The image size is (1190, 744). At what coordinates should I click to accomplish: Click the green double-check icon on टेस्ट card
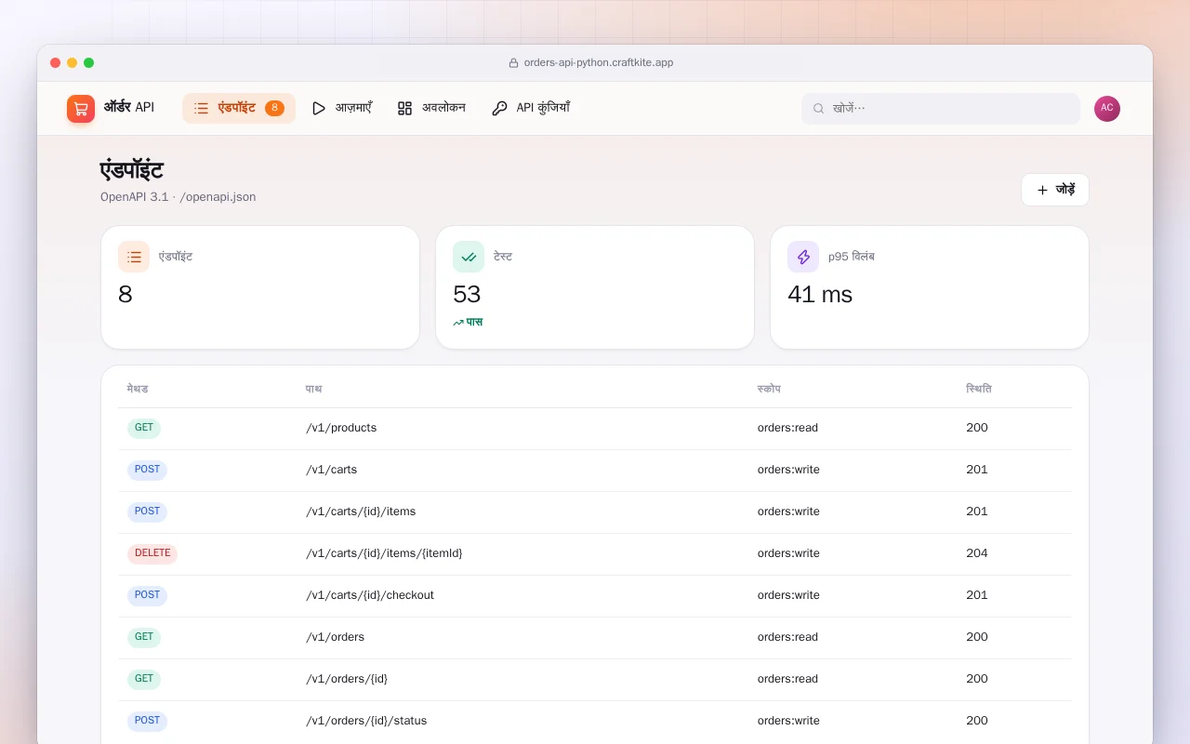click(469, 257)
